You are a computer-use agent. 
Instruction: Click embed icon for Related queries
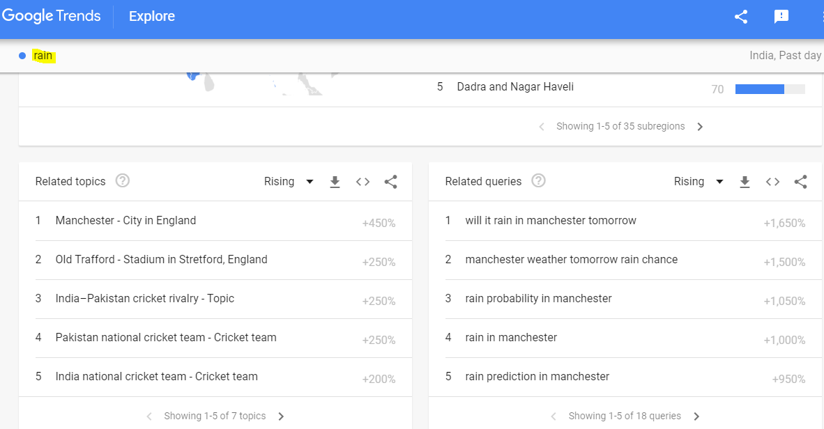point(772,182)
